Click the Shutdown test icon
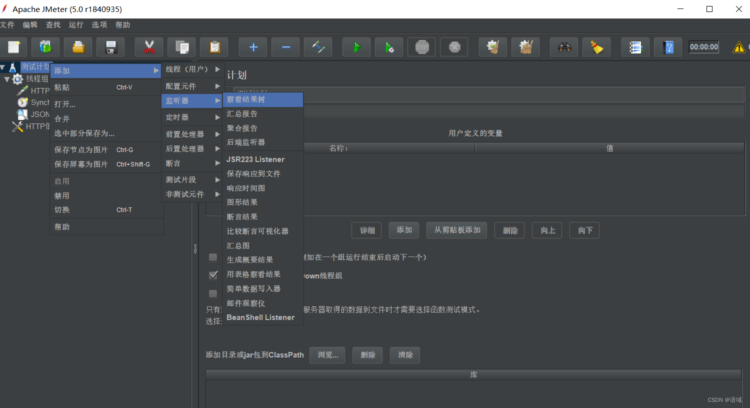Screen dimensions: 750x408 [x=454, y=47]
